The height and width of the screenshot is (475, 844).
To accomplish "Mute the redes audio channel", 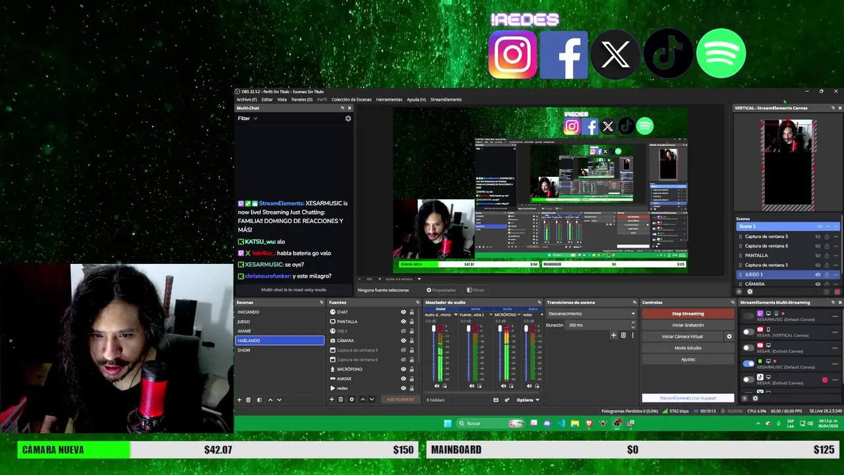I will pos(531,386).
